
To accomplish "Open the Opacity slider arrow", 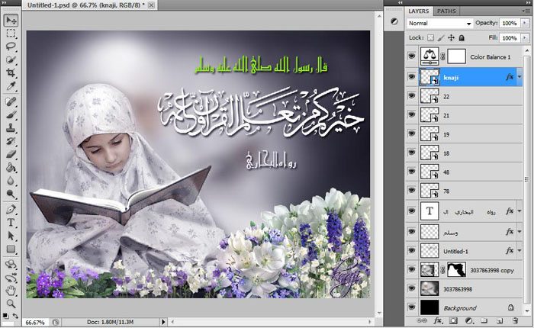I will [x=524, y=24].
